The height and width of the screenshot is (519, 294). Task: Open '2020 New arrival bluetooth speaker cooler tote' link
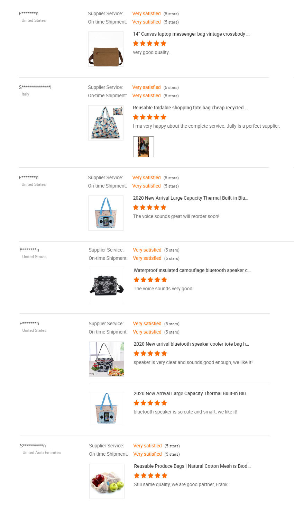coord(191,344)
